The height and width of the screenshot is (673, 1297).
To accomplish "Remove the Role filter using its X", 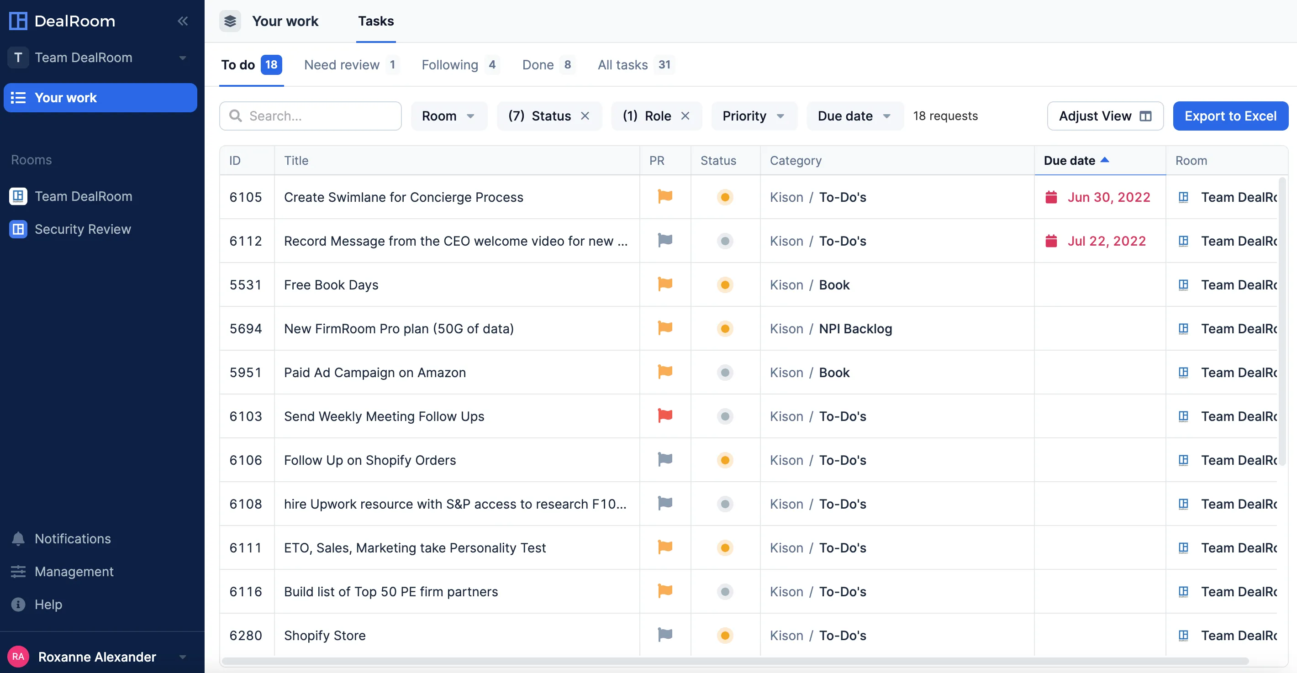I will click(685, 116).
